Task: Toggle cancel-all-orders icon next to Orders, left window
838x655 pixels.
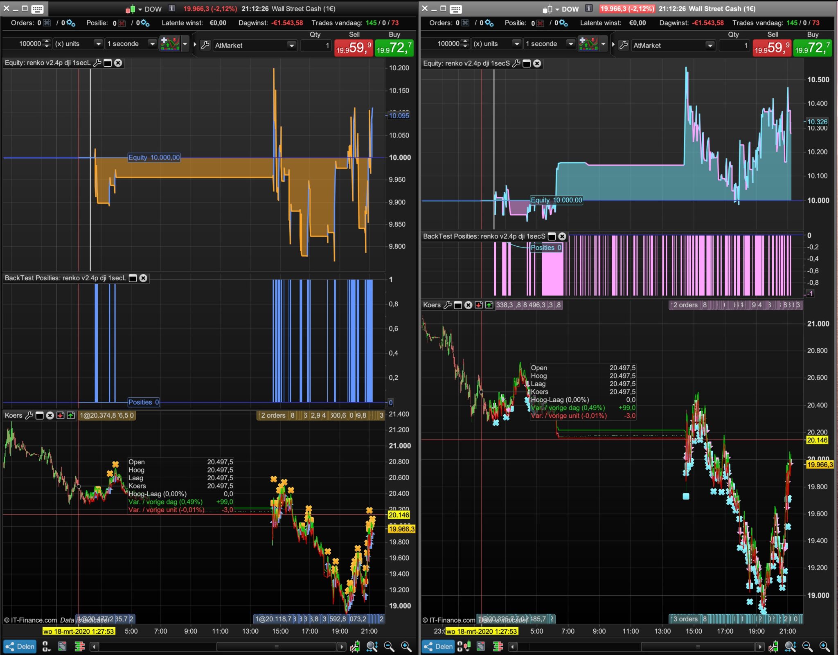Action: point(47,23)
